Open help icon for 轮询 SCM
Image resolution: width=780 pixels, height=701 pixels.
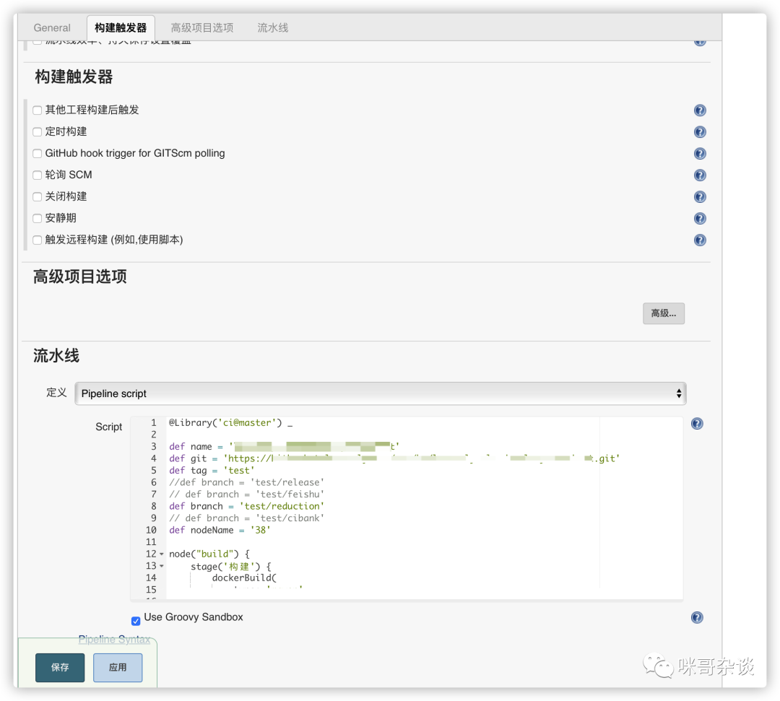pos(699,175)
